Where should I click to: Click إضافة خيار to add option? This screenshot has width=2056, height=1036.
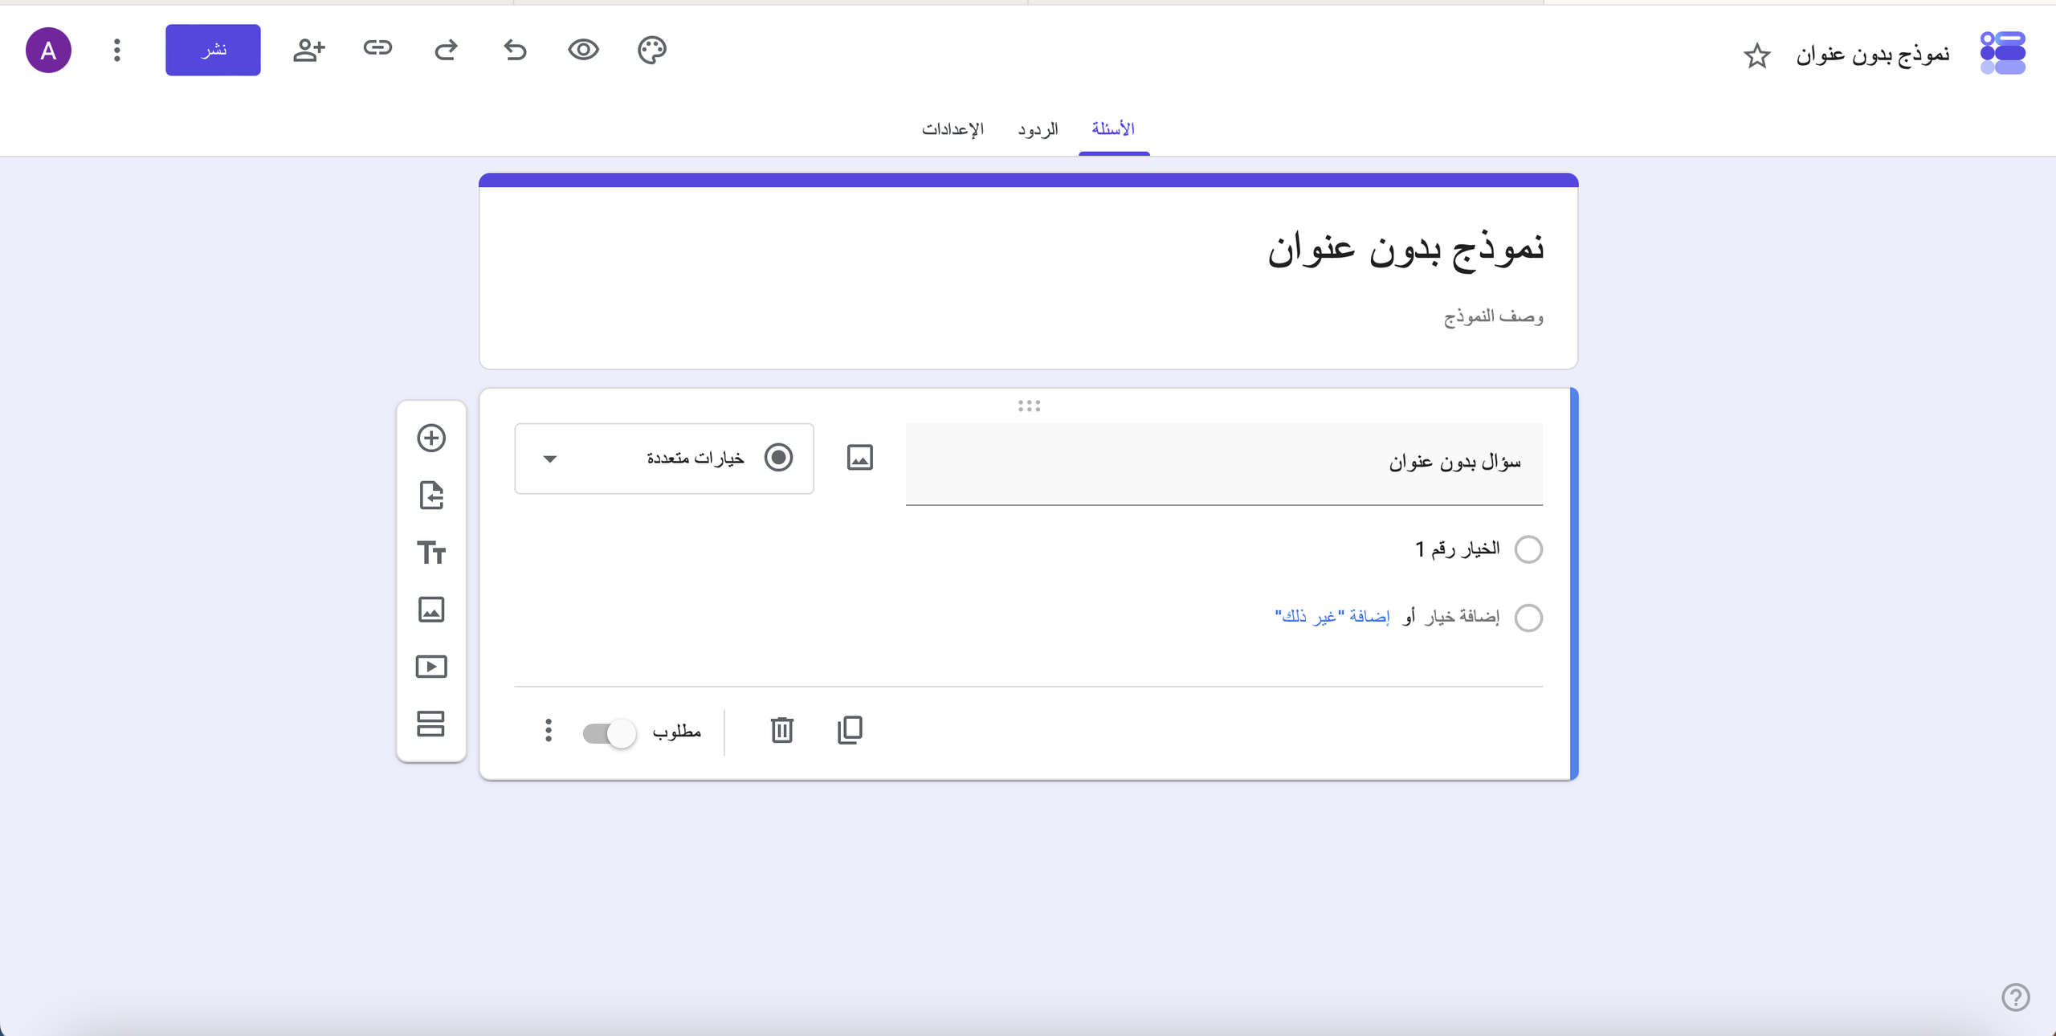tap(1462, 616)
